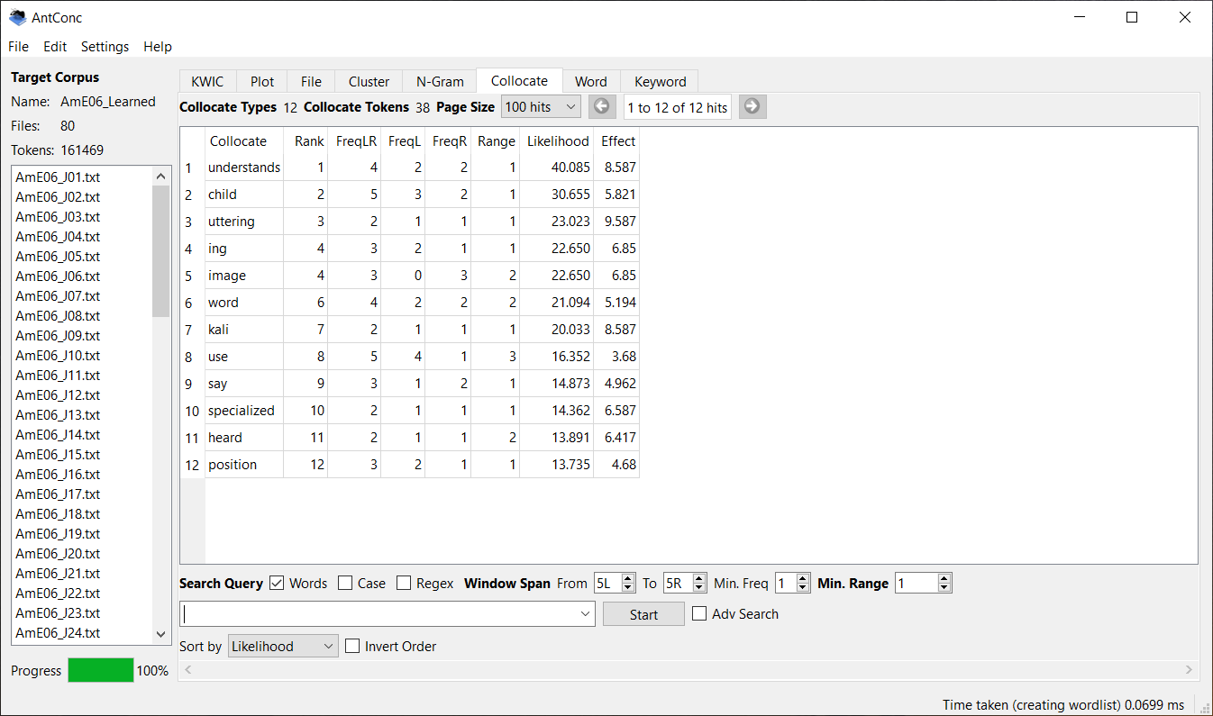Click the collocate 'position' cell

244,465
